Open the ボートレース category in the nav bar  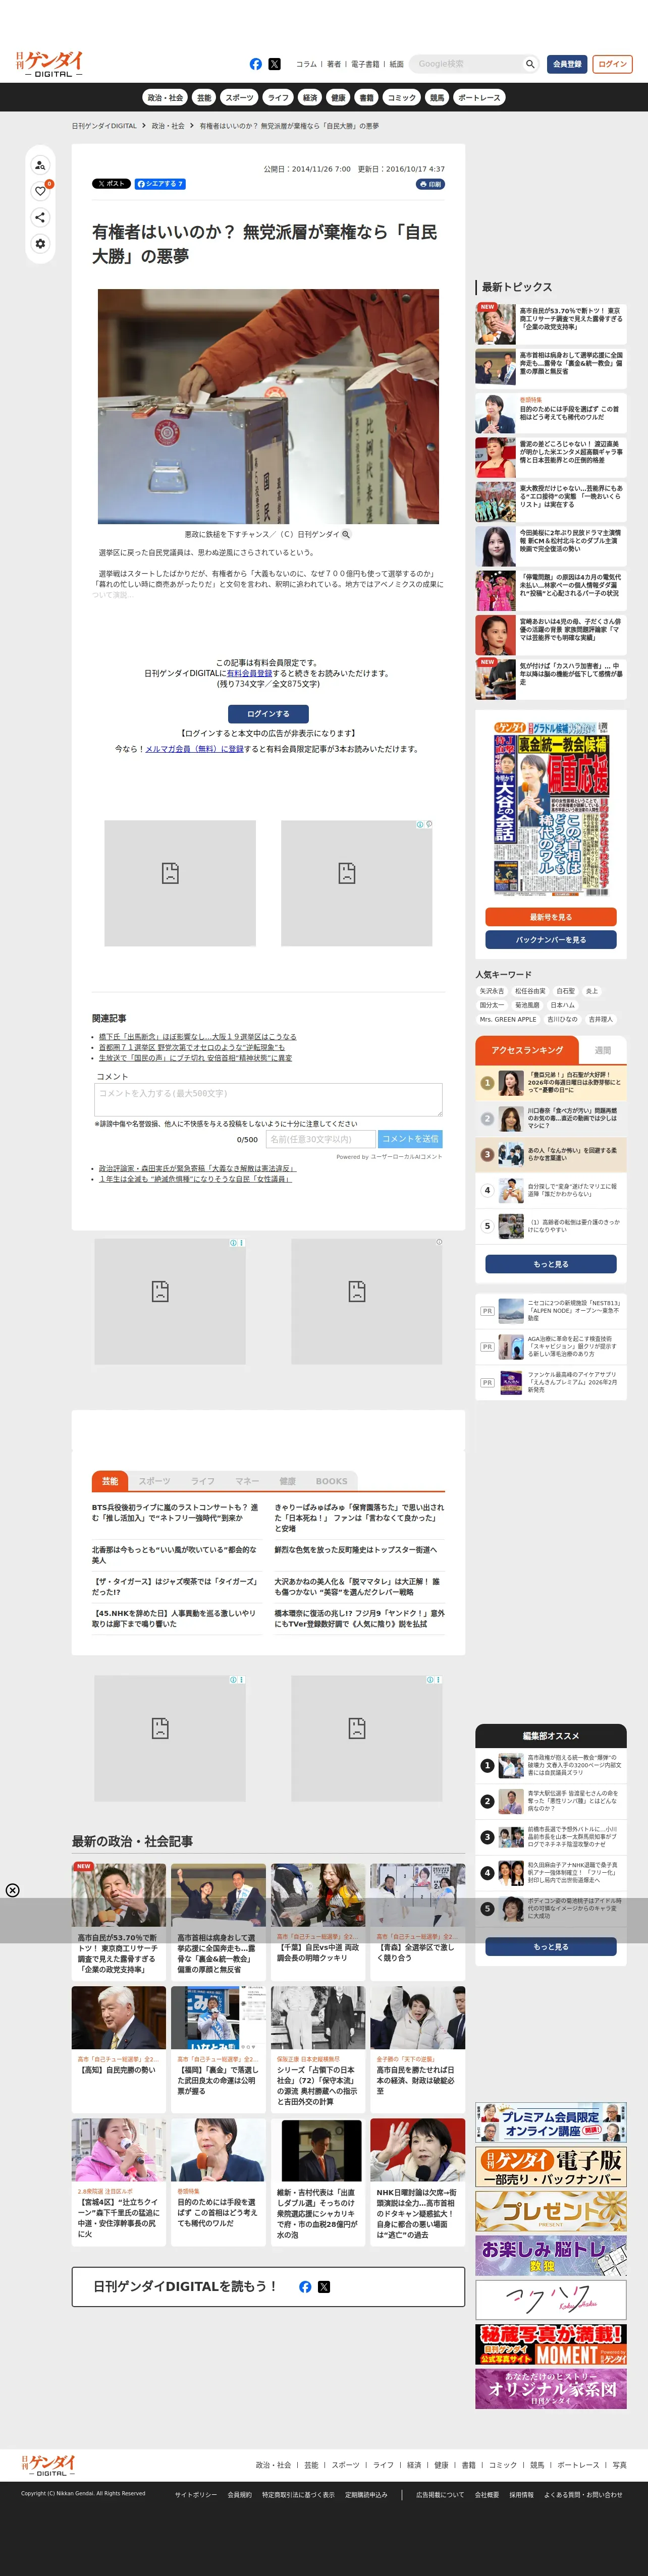coord(479,98)
